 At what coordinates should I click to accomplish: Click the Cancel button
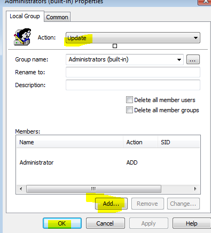click(x=105, y=223)
